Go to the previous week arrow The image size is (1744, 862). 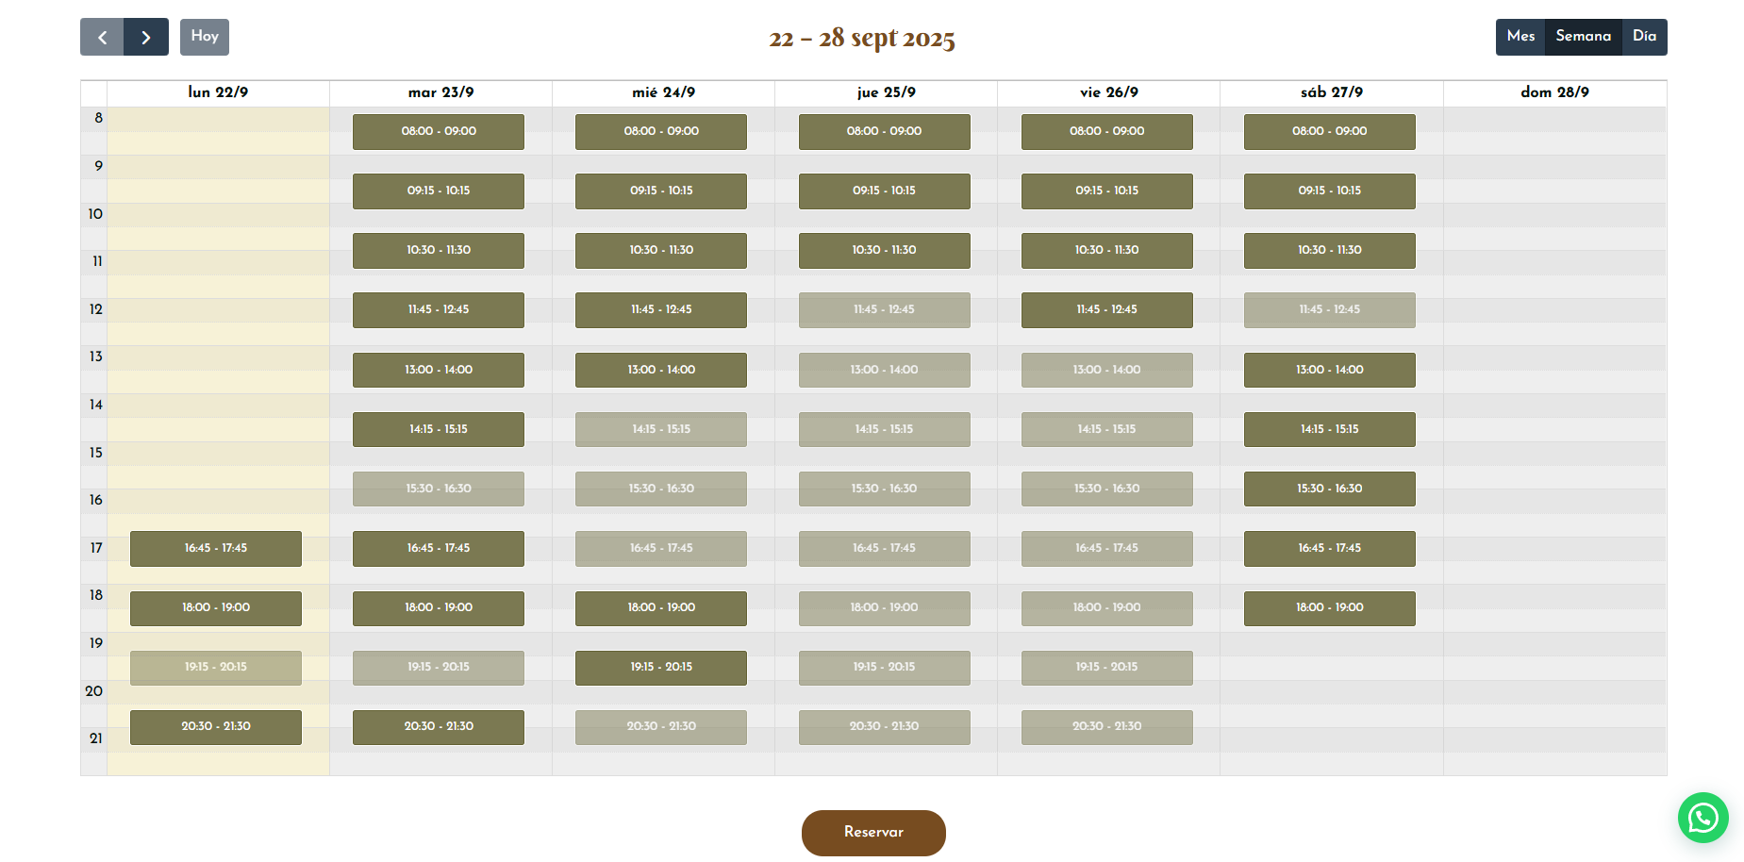[102, 38]
